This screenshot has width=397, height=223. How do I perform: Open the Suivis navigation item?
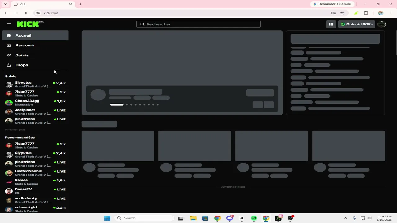(35, 55)
